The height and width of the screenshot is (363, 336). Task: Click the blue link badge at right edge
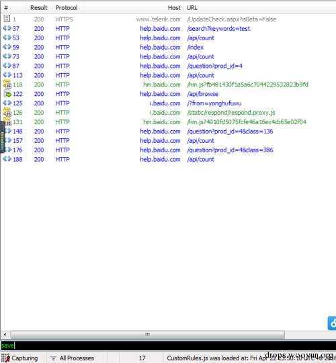(x=332, y=323)
